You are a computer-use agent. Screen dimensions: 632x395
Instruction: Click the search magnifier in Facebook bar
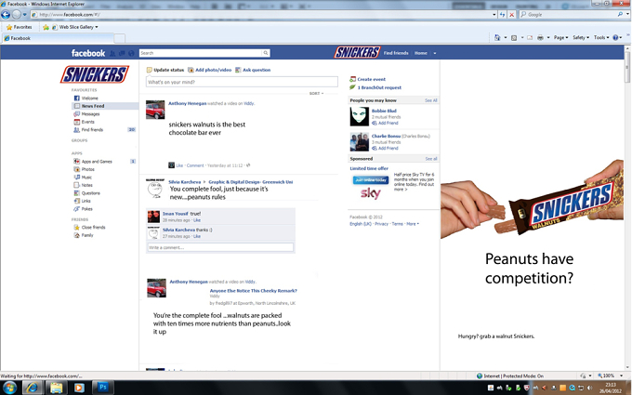266,53
